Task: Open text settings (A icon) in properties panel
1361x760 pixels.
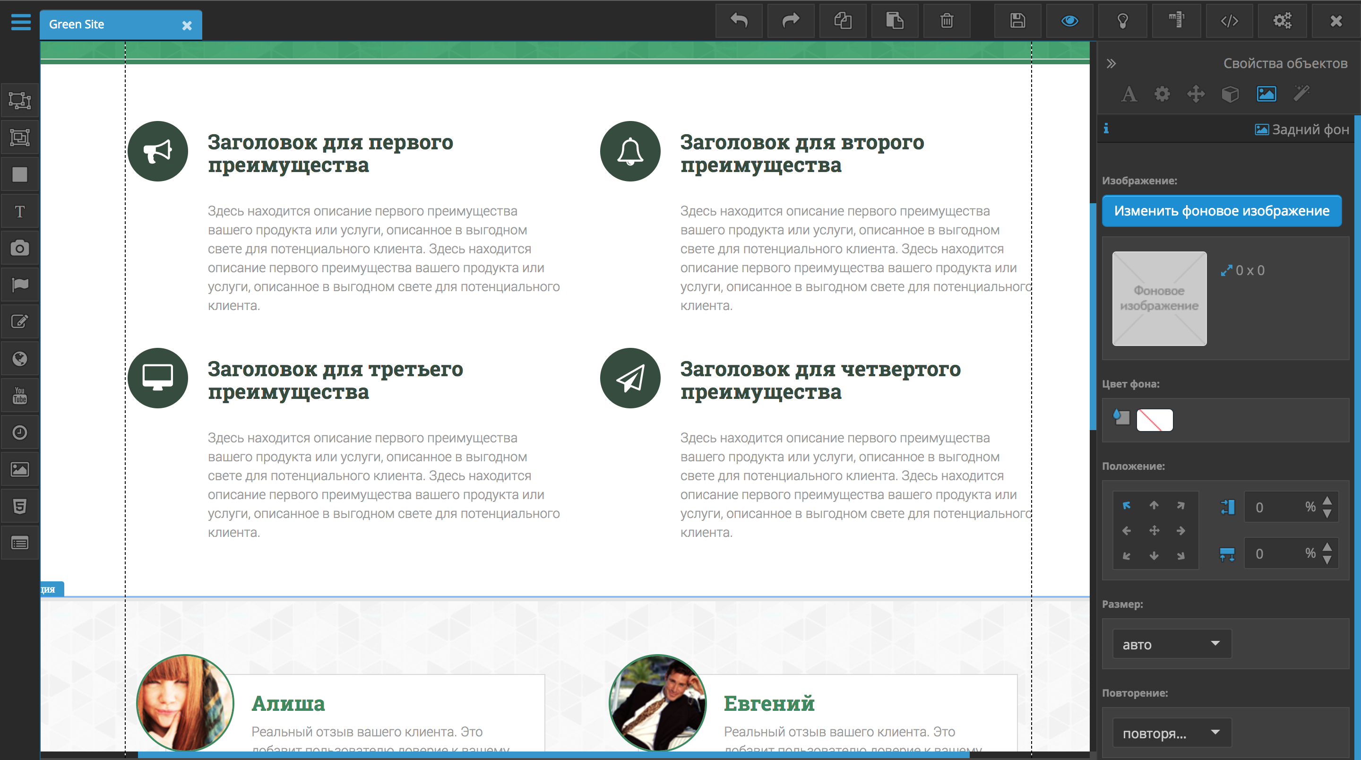Action: (x=1128, y=94)
